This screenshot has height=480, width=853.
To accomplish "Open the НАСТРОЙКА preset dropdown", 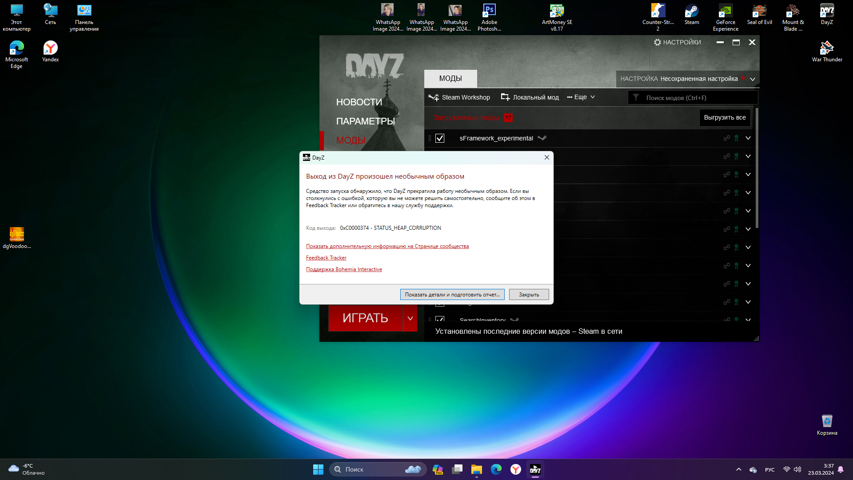I will 687,79.
